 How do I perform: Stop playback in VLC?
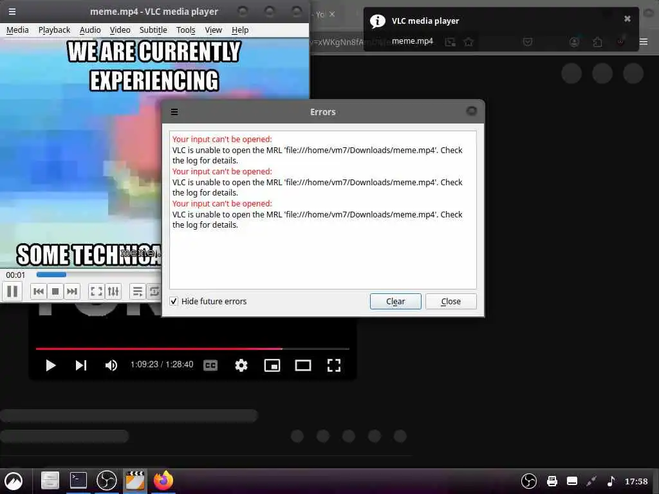tap(55, 291)
